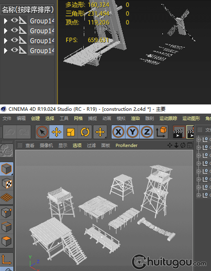Switch to Model mode cube icon
Image resolution: width=211 pixels, height=271 pixels.
point(7,169)
